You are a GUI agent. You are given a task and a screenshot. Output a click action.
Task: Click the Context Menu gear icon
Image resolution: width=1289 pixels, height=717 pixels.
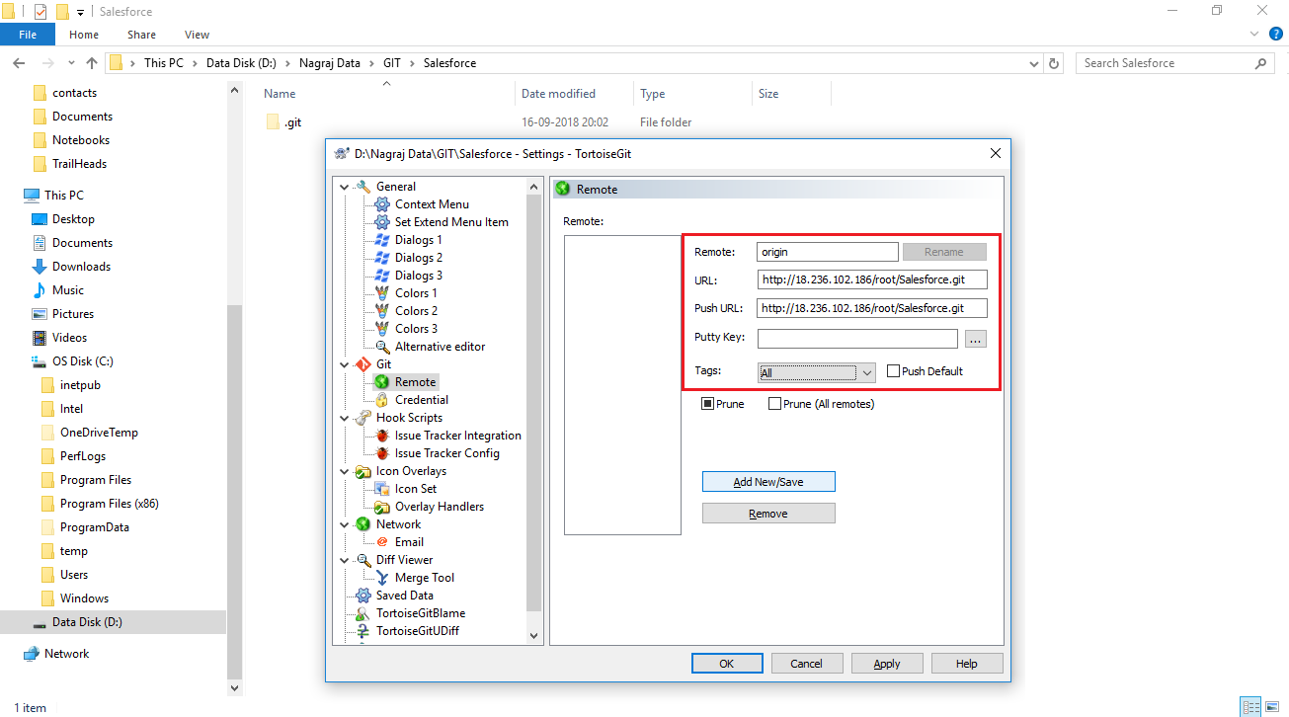click(382, 204)
